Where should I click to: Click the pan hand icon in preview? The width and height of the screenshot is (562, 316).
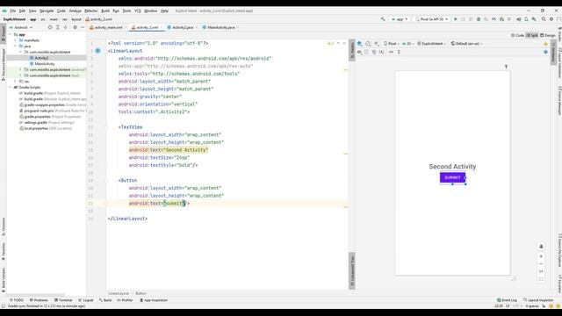[x=541, y=247]
